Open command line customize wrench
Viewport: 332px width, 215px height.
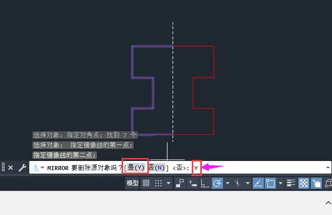pyautogui.click(x=22, y=168)
